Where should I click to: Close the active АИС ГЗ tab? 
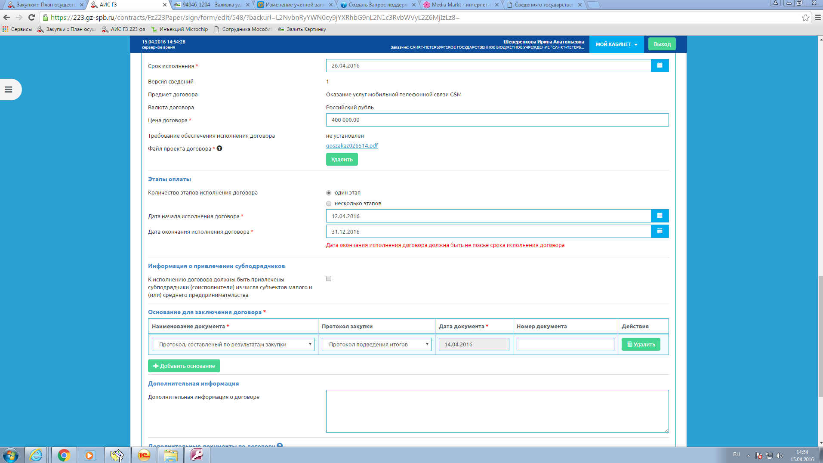coord(165,5)
